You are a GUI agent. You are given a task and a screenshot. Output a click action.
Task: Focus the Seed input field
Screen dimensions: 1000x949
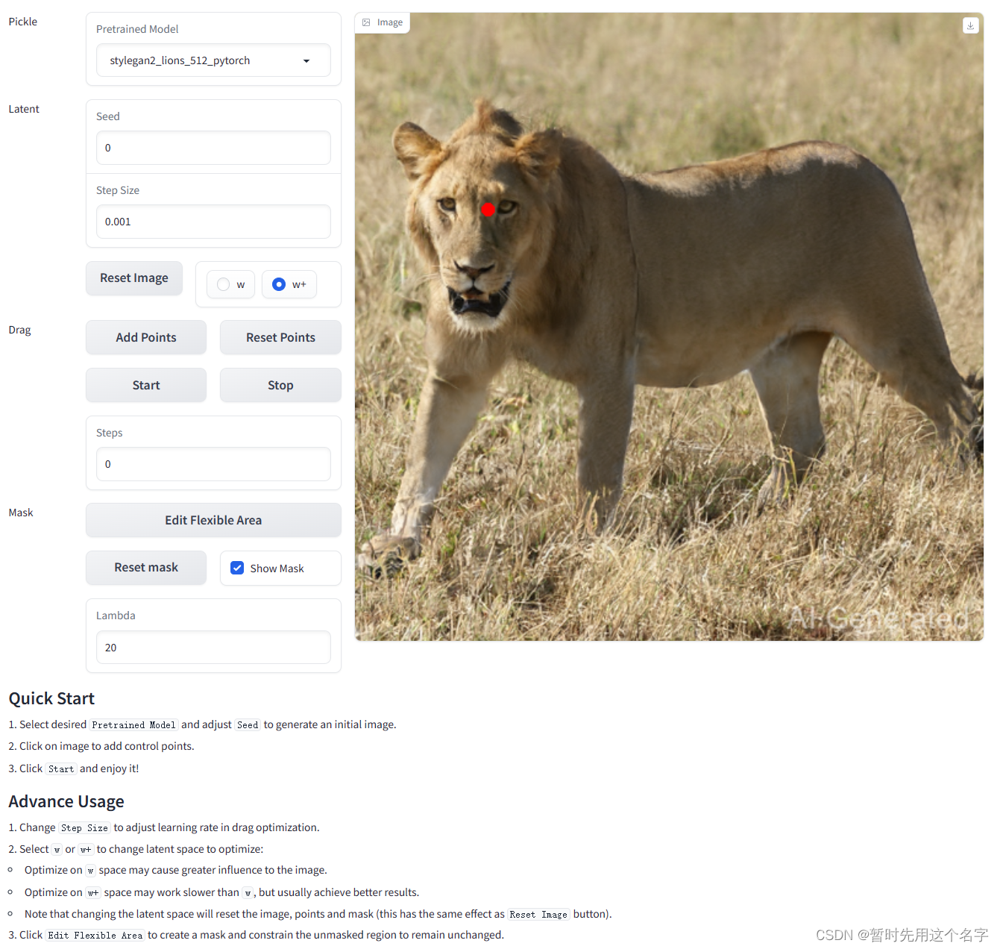tap(213, 148)
